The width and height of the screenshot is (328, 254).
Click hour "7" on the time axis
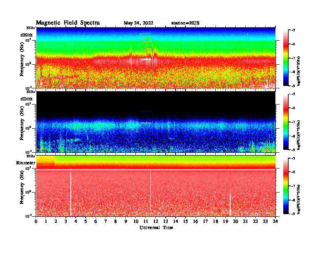[x=106, y=222]
